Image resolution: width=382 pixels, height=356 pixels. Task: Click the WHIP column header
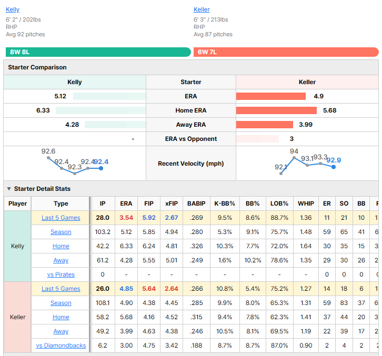pos(306,204)
